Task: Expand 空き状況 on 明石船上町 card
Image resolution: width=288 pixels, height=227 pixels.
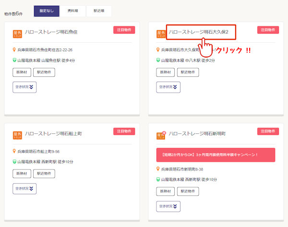Action: click(x=24, y=189)
